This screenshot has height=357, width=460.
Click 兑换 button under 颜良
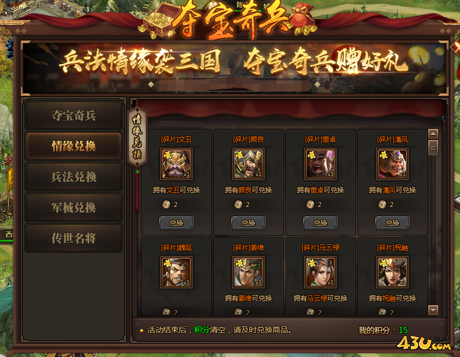click(248, 223)
